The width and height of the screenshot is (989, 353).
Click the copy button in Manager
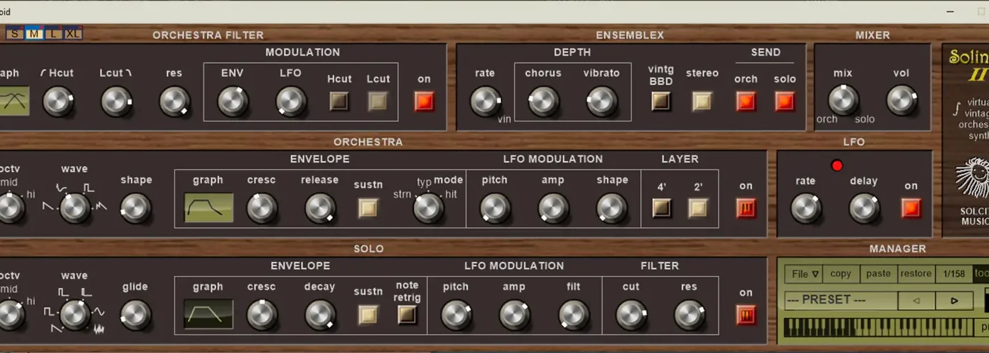point(841,274)
